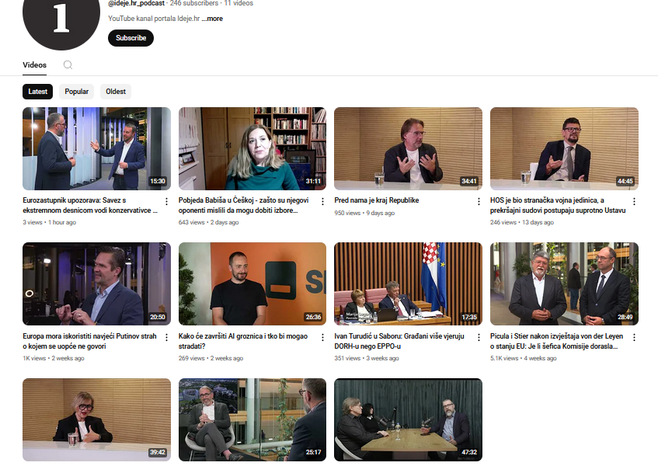Select the Latest sort filter chip

[x=38, y=92]
